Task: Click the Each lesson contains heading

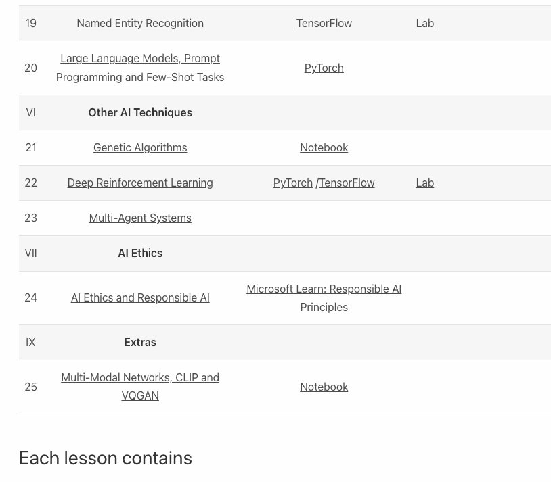Action: click(105, 458)
